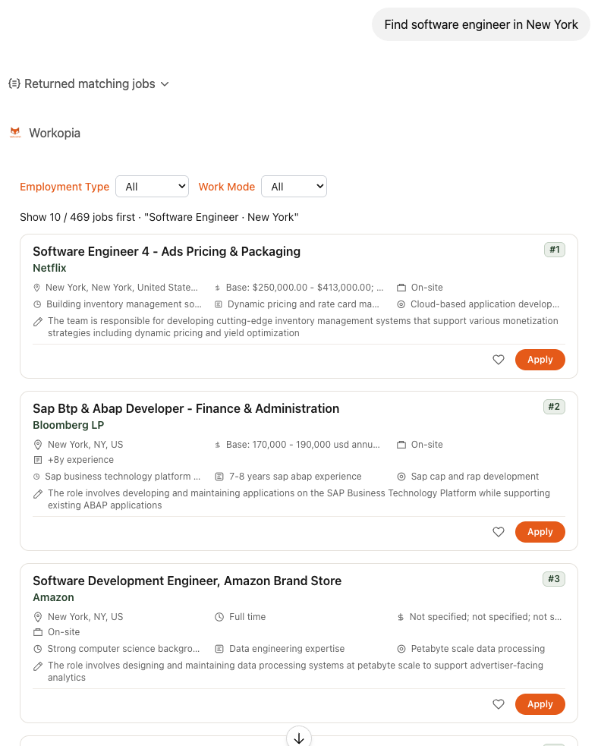Open the Employment Type dropdown
The width and height of the screenshot is (601, 746).
click(153, 187)
